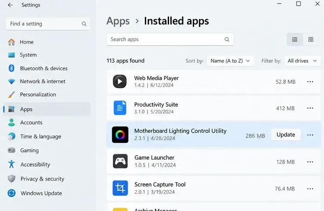This screenshot has width=324, height=211.
Task: Open Accounts settings
Action: (x=47, y=123)
